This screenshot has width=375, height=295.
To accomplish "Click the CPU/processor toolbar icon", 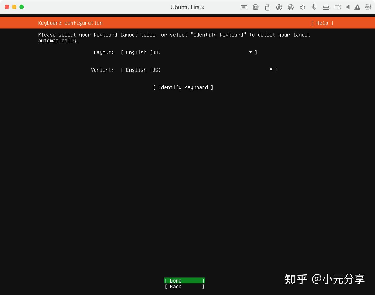I will pyautogui.click(x=255, y=7).
